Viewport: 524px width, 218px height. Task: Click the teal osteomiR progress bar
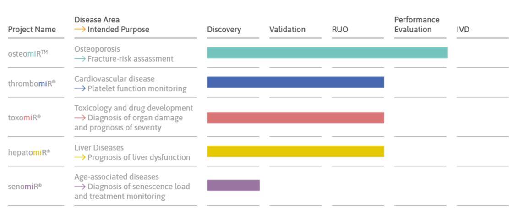point(327,53)
